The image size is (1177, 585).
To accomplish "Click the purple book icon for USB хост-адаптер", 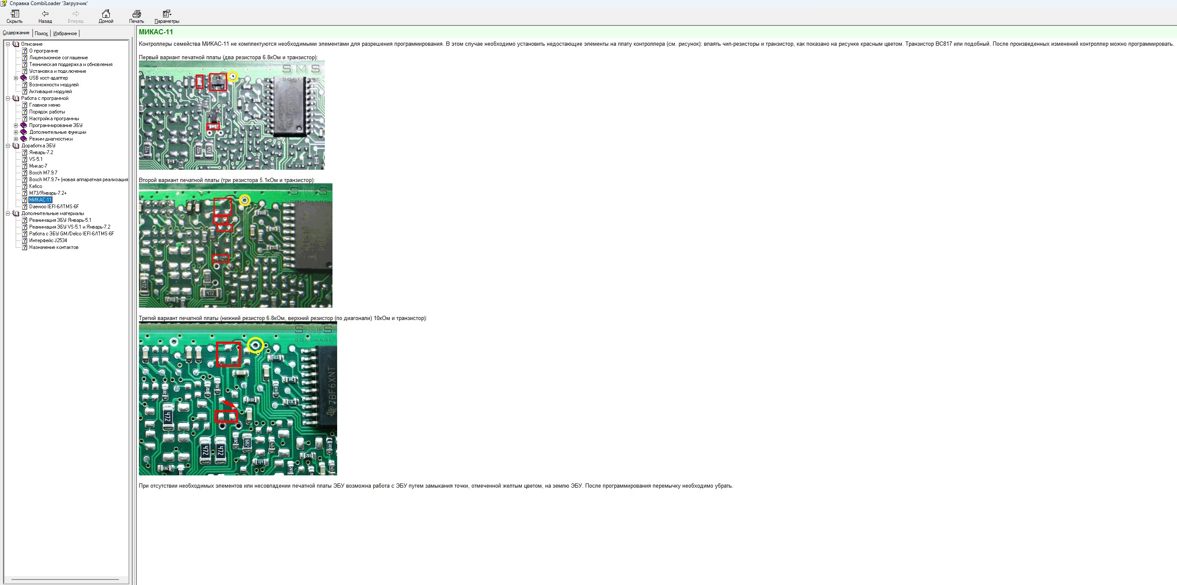I will (24, 78).
